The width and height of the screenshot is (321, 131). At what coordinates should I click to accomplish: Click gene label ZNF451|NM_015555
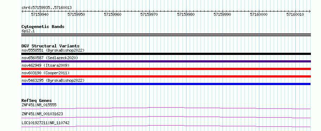[39, 105]
